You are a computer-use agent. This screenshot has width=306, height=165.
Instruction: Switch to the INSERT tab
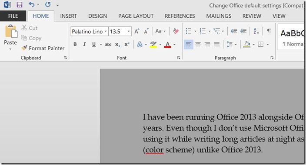69,16
